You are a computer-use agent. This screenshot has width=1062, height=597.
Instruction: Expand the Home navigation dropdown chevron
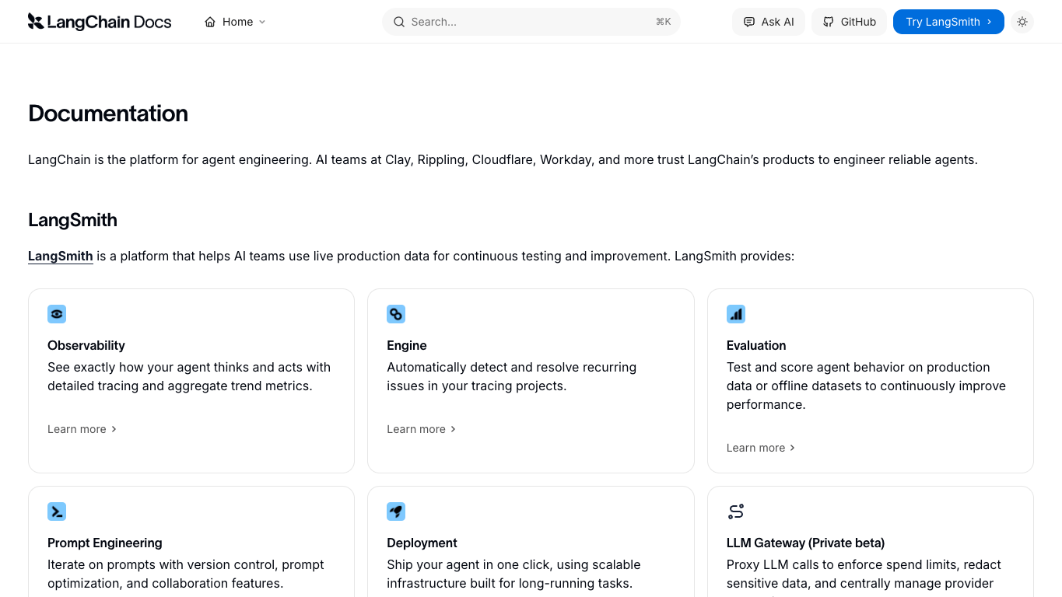(262, 22)
